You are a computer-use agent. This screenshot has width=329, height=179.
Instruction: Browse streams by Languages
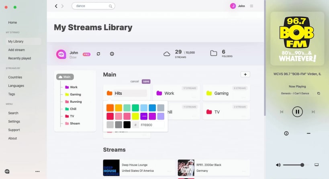click(x=16, y=85)
